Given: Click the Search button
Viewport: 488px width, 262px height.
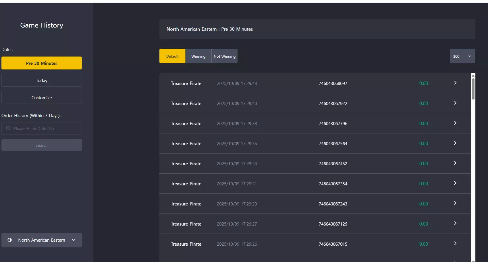Looking at the screenshot, I should point(42,145).
